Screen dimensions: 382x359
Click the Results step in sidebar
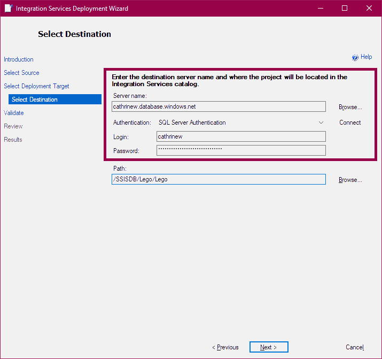tap(13, 140)
